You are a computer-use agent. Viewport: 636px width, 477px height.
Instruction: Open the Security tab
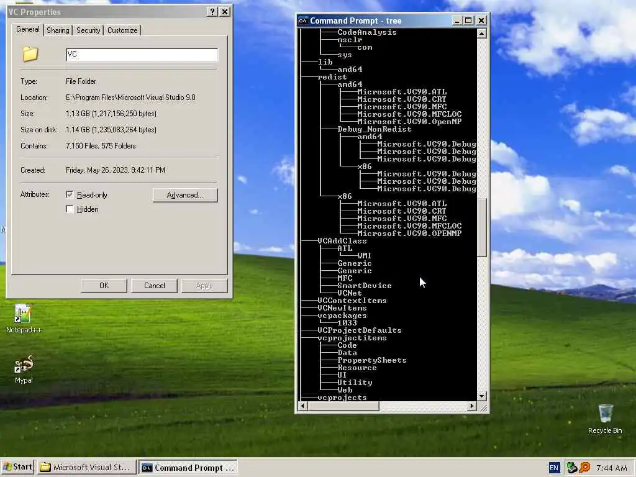click(x=88, y=30)
